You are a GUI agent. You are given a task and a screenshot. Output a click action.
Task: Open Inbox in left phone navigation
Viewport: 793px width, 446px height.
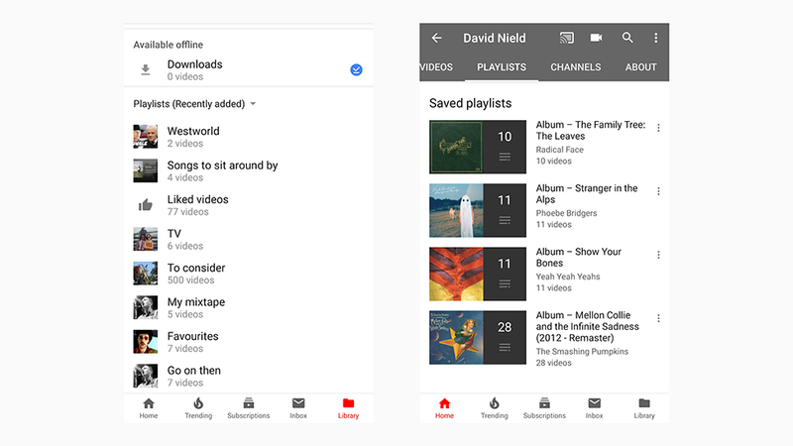(x=298, y=408)
